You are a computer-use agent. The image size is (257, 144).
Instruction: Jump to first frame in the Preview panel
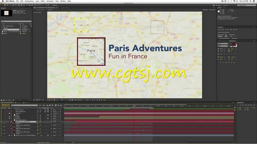(x=219, y=29)
